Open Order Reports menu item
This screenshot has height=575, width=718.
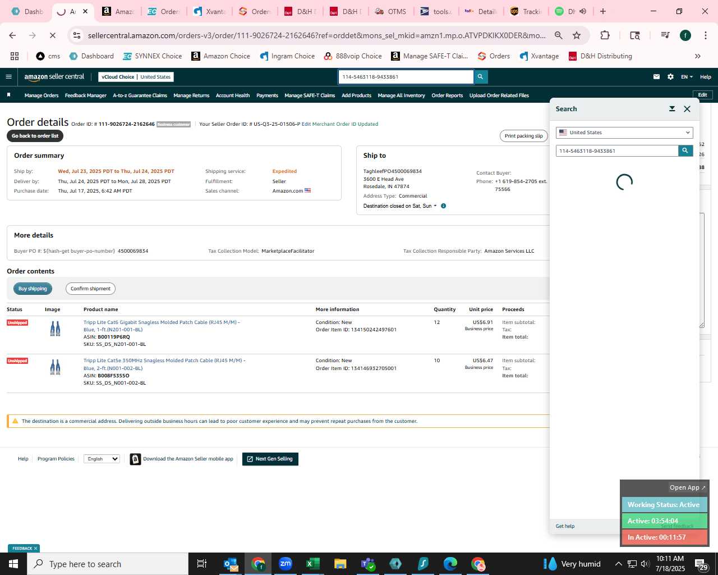click(447, 95)
